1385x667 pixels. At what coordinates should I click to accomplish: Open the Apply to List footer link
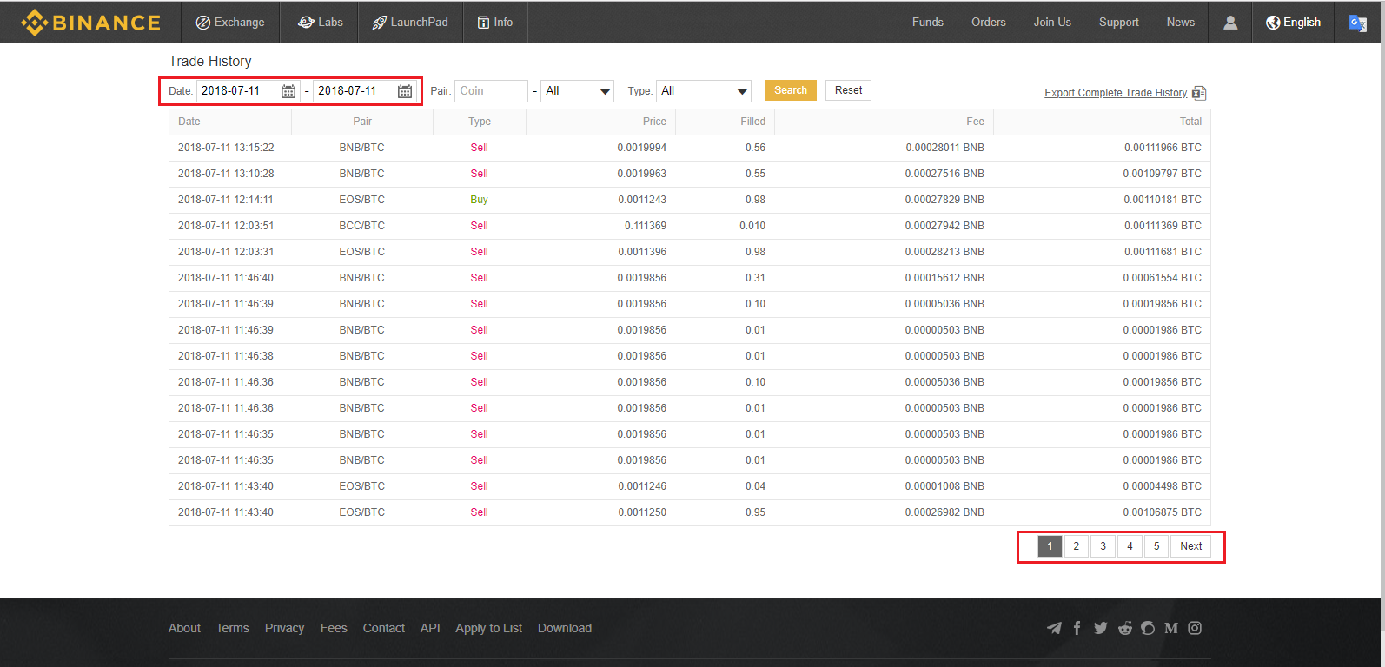pyautogui.click(x=488, y=628)
